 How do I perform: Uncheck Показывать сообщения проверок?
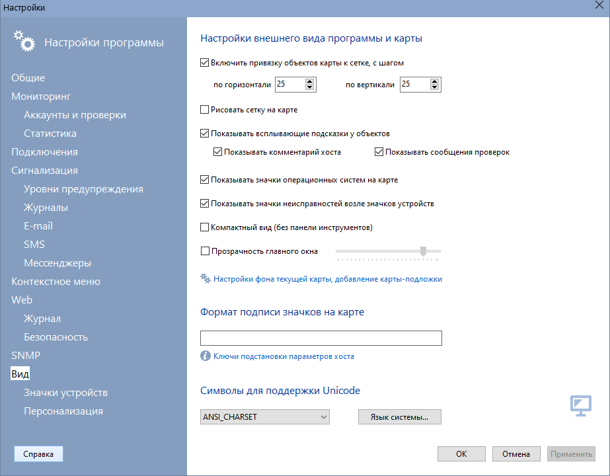(x=379, y=152)
